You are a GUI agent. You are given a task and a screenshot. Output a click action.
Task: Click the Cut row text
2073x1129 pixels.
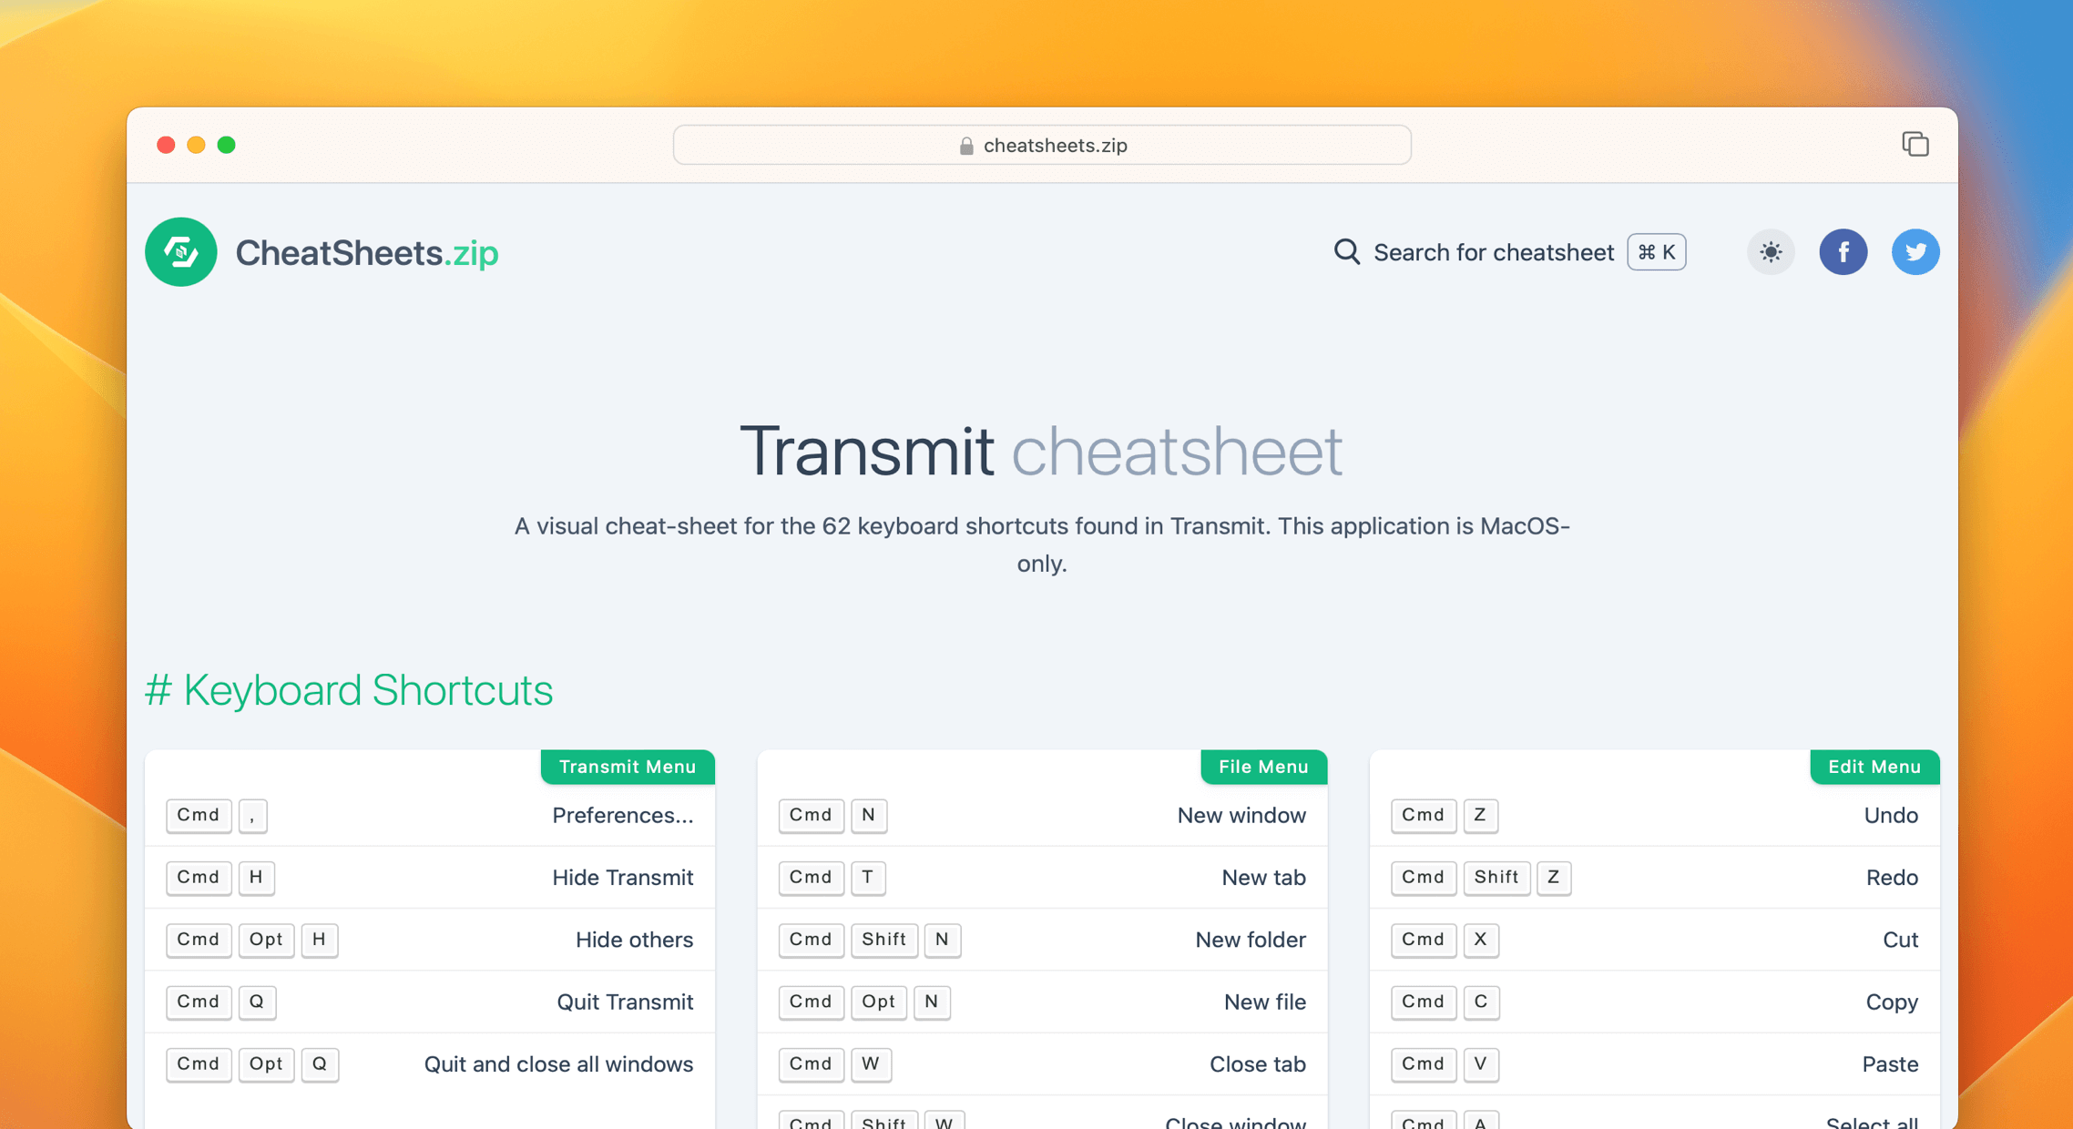point(1900,940)
